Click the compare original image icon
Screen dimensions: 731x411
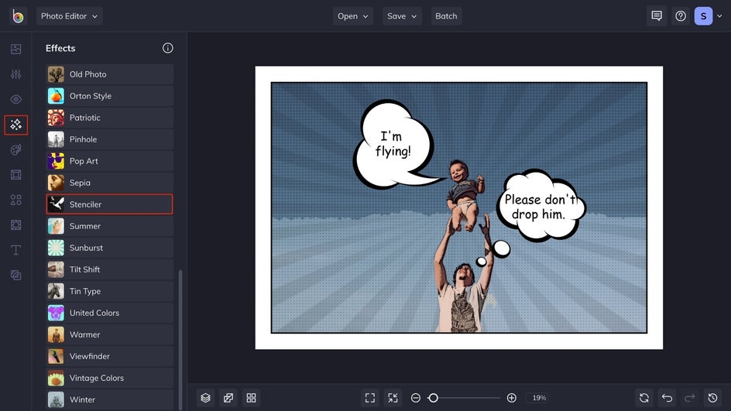click(x=228, y=398)
